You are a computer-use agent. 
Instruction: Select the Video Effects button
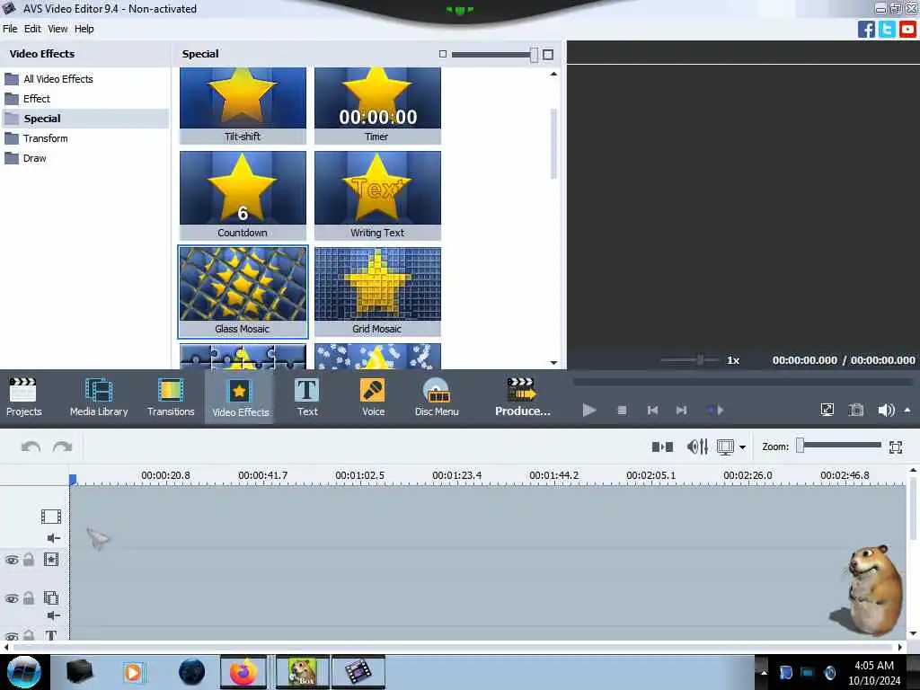(240, 396)
